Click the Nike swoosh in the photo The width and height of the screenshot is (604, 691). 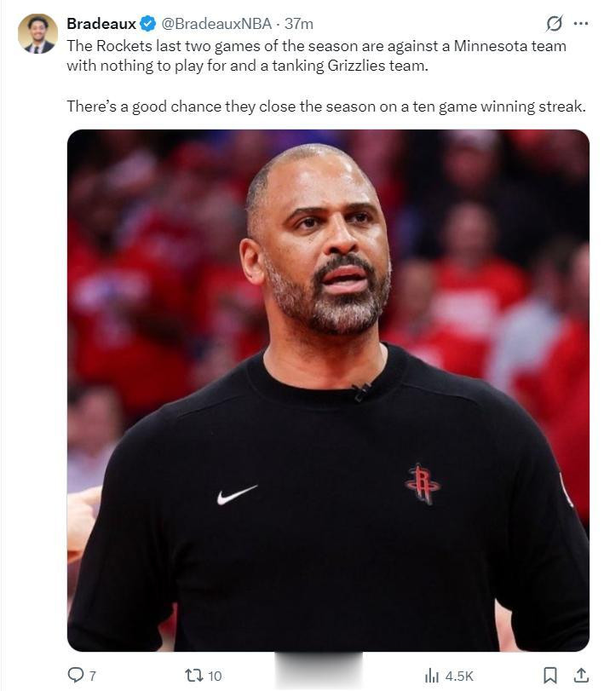click(236, 493)
